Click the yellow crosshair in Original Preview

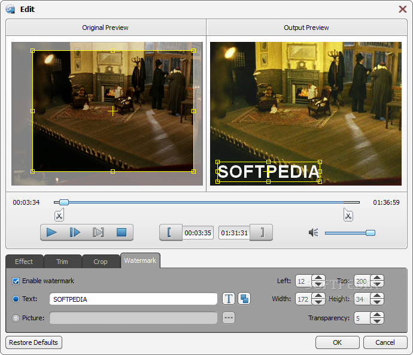coord(113,111)
